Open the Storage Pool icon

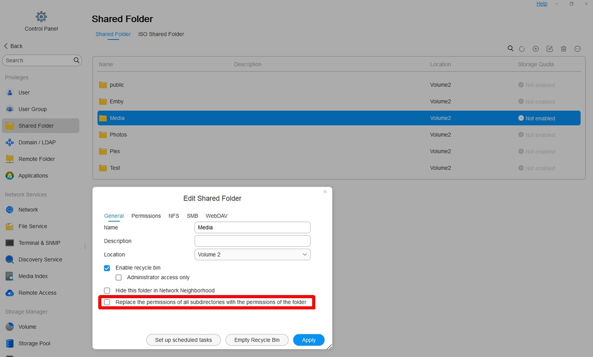coord(10,344)
